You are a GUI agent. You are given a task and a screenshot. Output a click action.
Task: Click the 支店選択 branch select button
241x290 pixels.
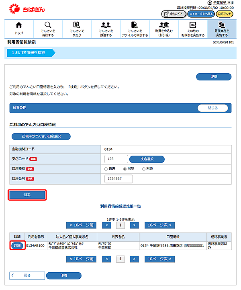click(x=147, y=159)
